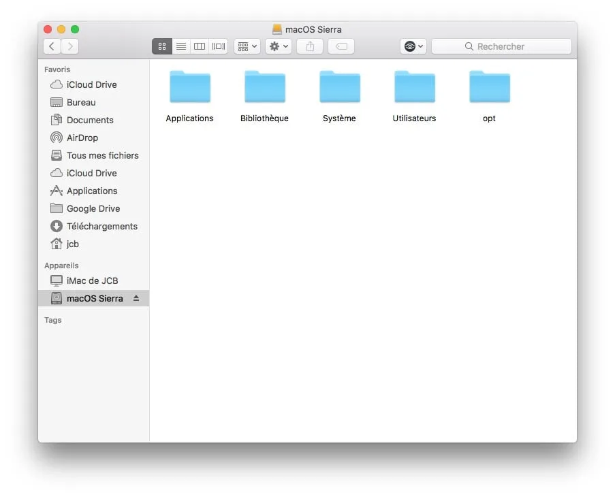Zoom the window with green button
615x497 pixels.
[x=75, y=29]
